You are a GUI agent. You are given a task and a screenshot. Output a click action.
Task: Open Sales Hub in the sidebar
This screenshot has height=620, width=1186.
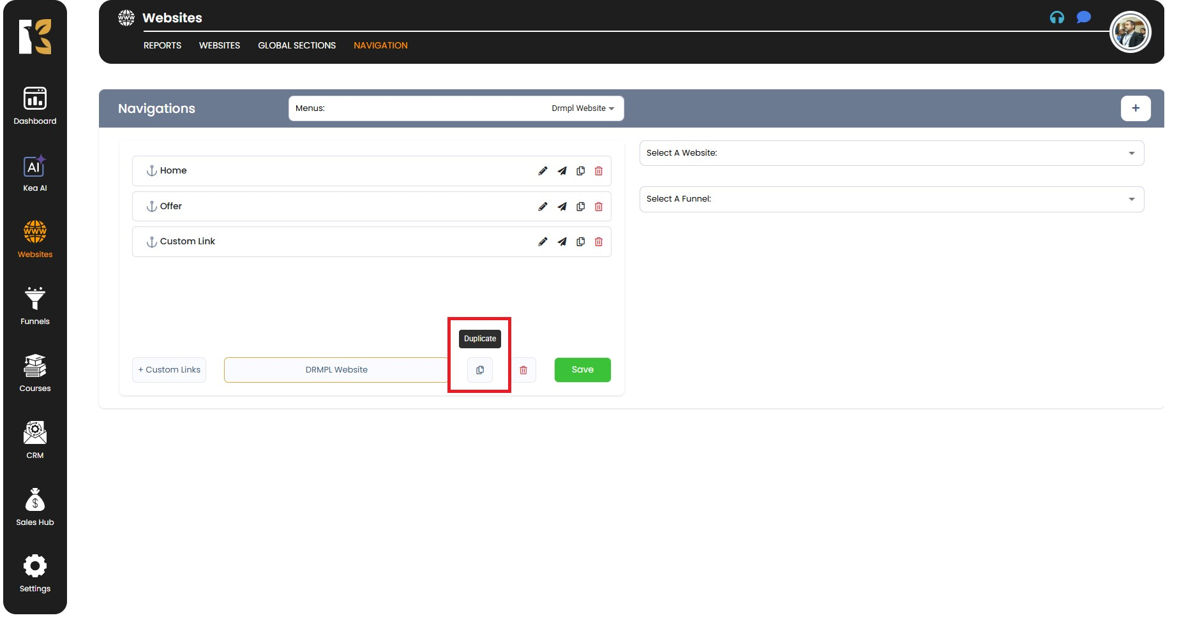(x=35, y=507)
